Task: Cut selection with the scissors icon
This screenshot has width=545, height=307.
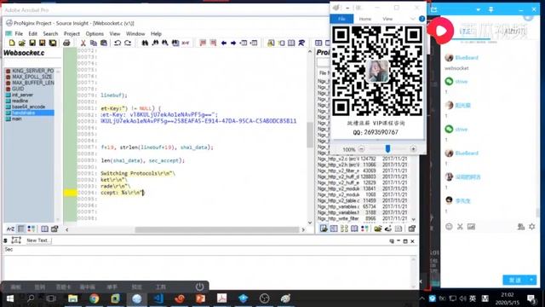Action: (x=83, y=43)
